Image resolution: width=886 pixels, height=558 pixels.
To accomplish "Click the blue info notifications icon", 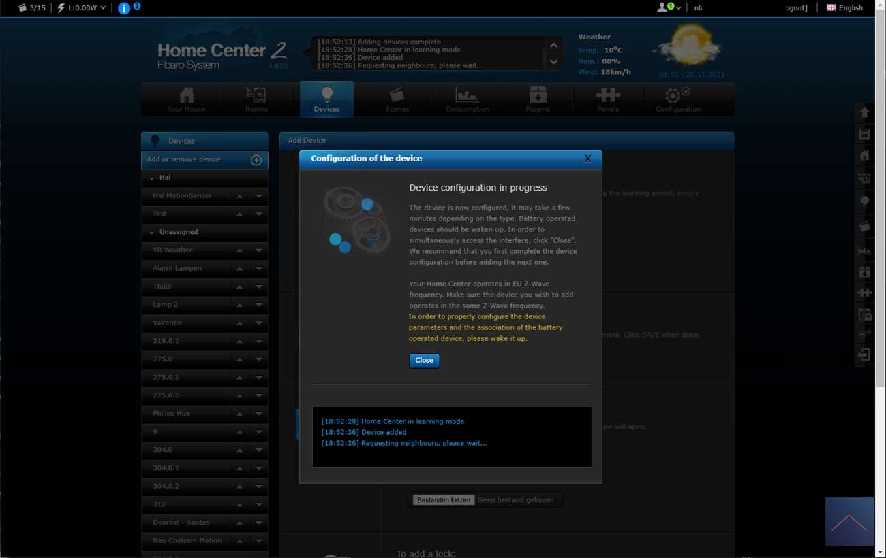I will pos(124,8).
